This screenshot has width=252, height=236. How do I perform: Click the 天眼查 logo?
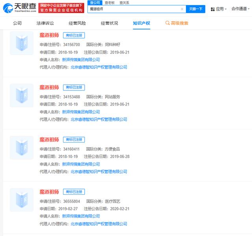19,8
